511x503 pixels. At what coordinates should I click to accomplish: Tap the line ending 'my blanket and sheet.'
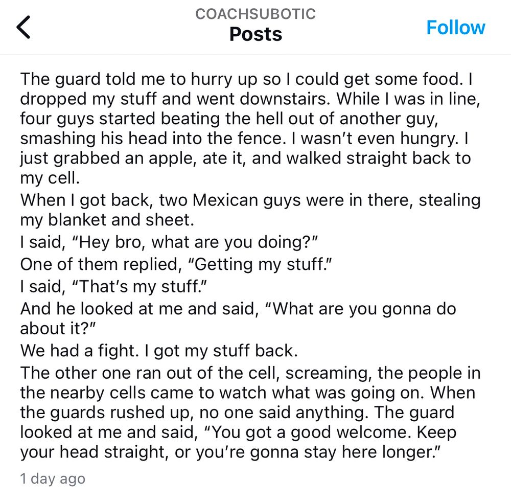coord(107,220)
